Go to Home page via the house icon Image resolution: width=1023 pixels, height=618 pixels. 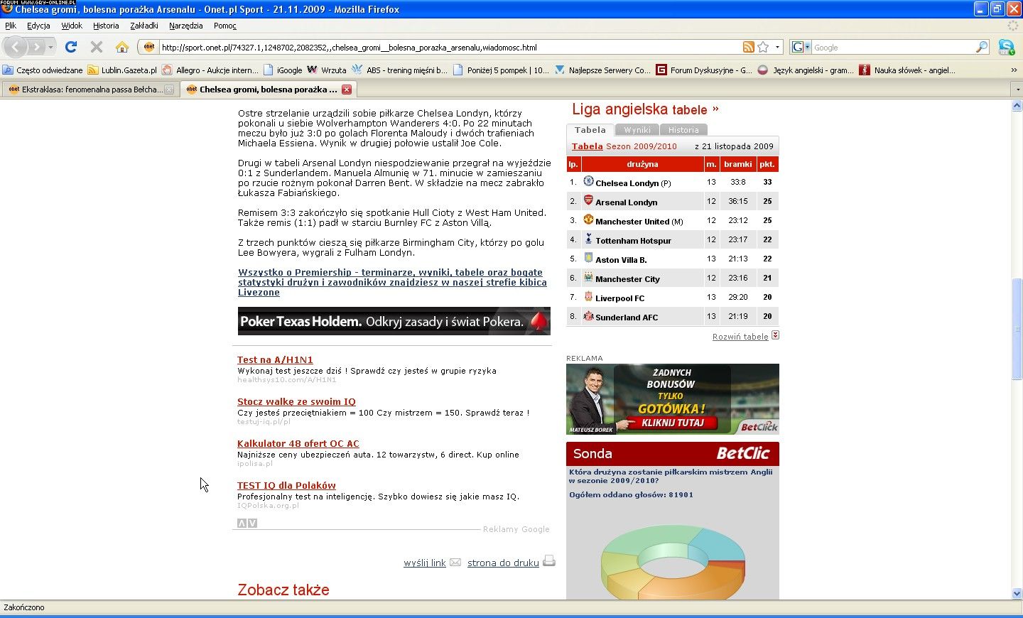tap(122, 47)
